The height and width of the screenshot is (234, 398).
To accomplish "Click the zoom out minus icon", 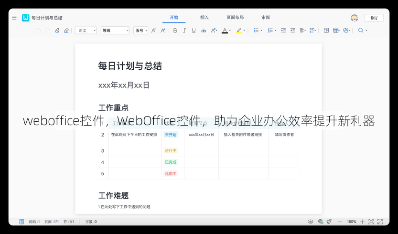I will pyautogui.click(x=340, y=222).
